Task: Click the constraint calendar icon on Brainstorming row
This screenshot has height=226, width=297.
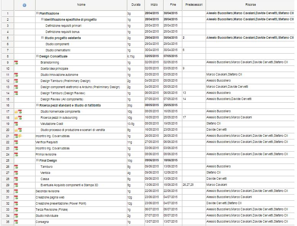Action: (16, 62)
